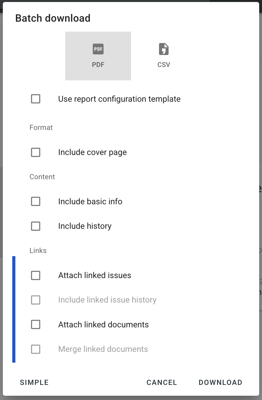262x400 pixels.
Task: Enable "Use report configuration template"
Action: (35, 99)
